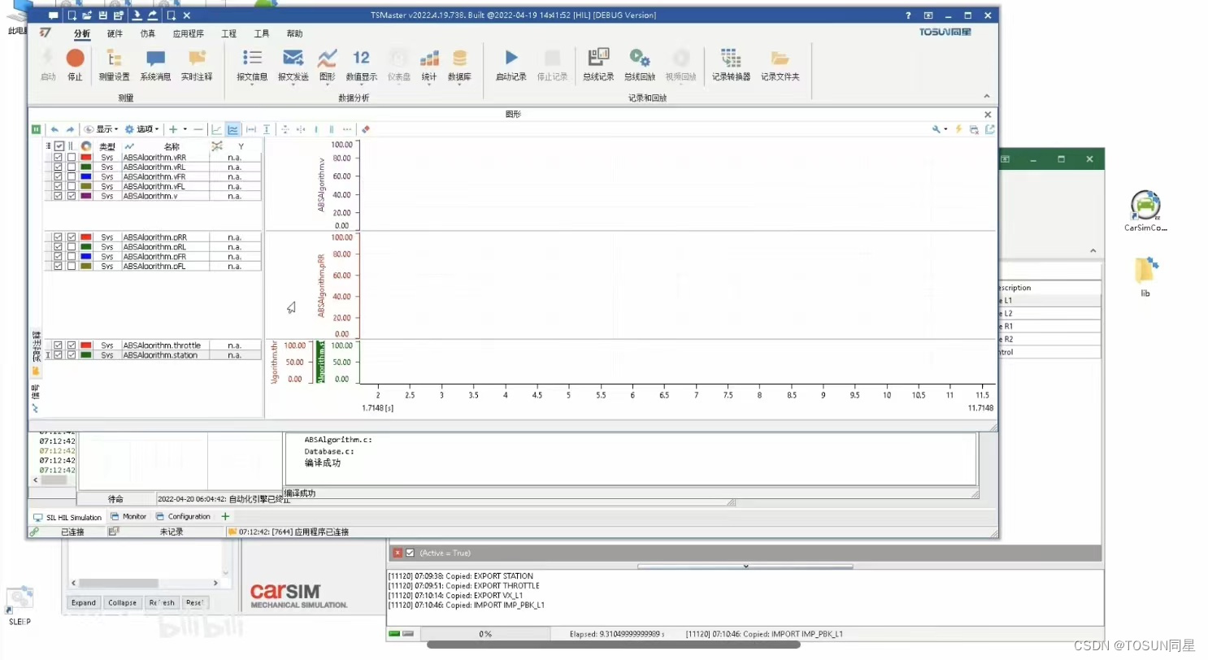Open the CarSimCo desktop shortcut

[1145, 211]
